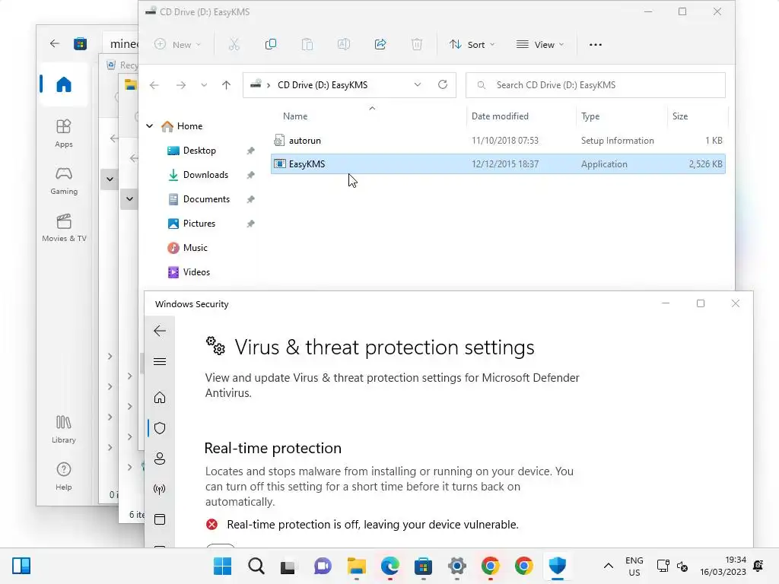
Task: Open Gaming in Microsoft Store sidebar
Action: coord(64,181)
